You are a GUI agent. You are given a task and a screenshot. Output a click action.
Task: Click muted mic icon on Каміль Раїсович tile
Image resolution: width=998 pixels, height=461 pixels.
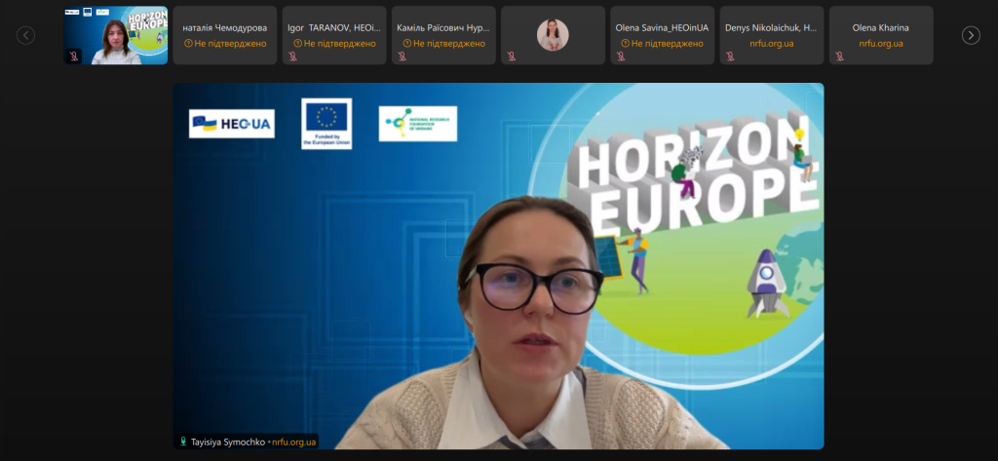(402, 57)
